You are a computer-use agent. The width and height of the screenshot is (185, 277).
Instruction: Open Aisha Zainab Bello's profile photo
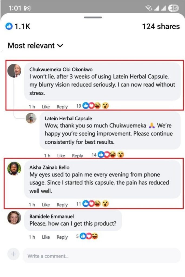pyautogui.click(x=14, y=169)
